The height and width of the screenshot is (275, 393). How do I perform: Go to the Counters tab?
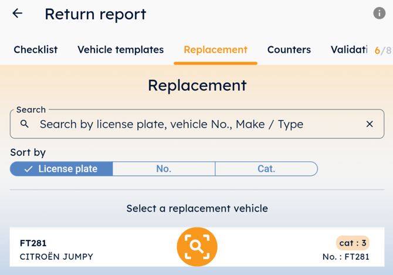(x=289, y=50)
